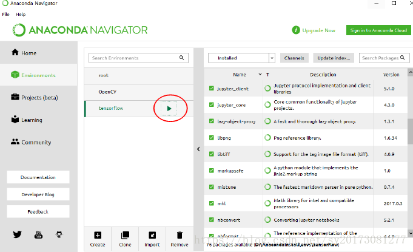Image resolution: width=413 pixels, height=252 pixels.
Task: Click the Description column header
Action: coord(323,75)
